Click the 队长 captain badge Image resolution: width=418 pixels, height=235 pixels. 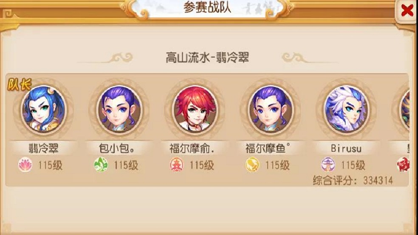pyautogui.click(x=20, y=85)
